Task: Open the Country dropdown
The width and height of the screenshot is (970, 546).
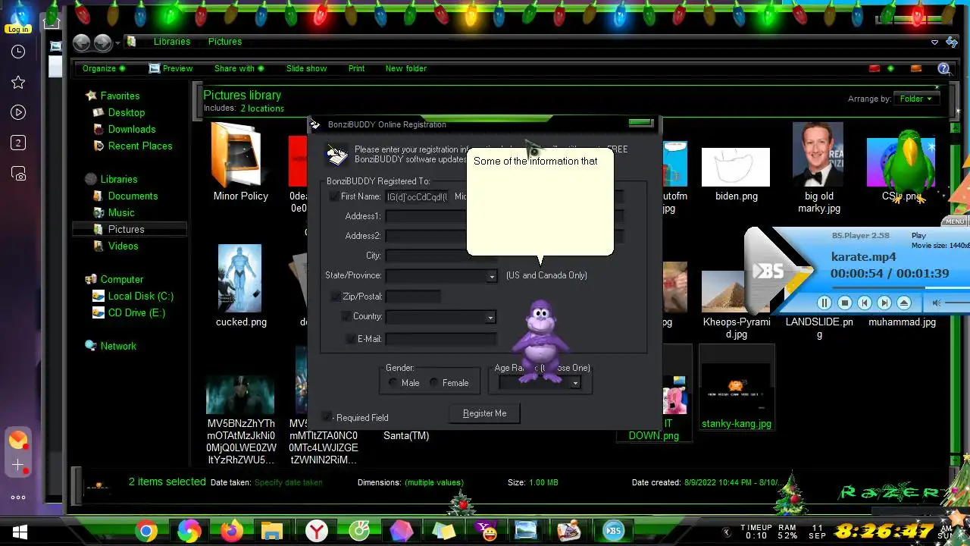Action: click(x=490, y=318)
